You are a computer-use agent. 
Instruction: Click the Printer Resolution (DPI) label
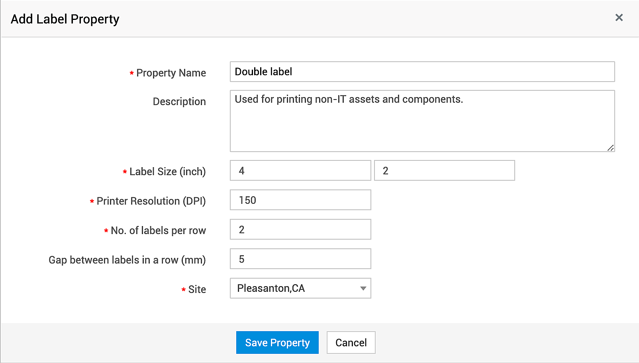pyautogui.click(x=151, y=201)
